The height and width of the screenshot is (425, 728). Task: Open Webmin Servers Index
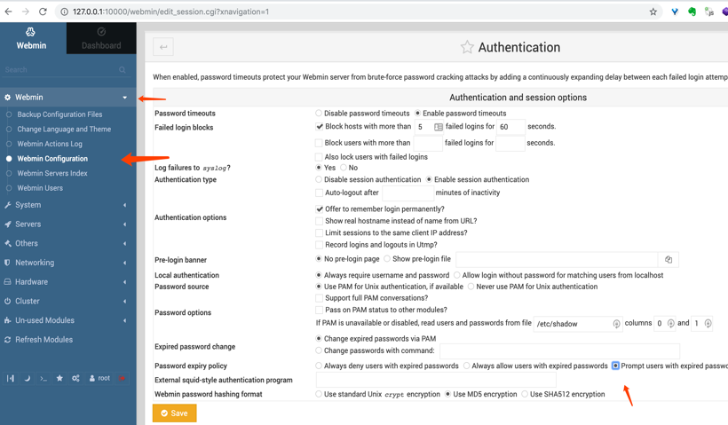(52, 173)
